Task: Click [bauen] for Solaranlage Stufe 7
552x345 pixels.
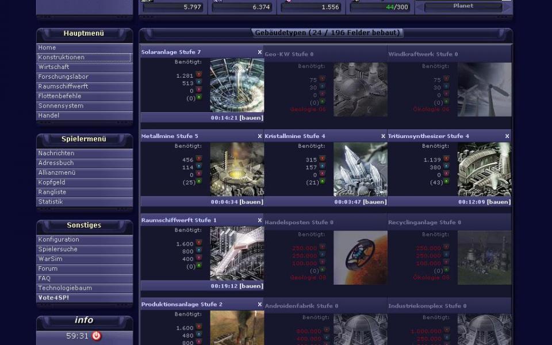Action: click(251, 118)
